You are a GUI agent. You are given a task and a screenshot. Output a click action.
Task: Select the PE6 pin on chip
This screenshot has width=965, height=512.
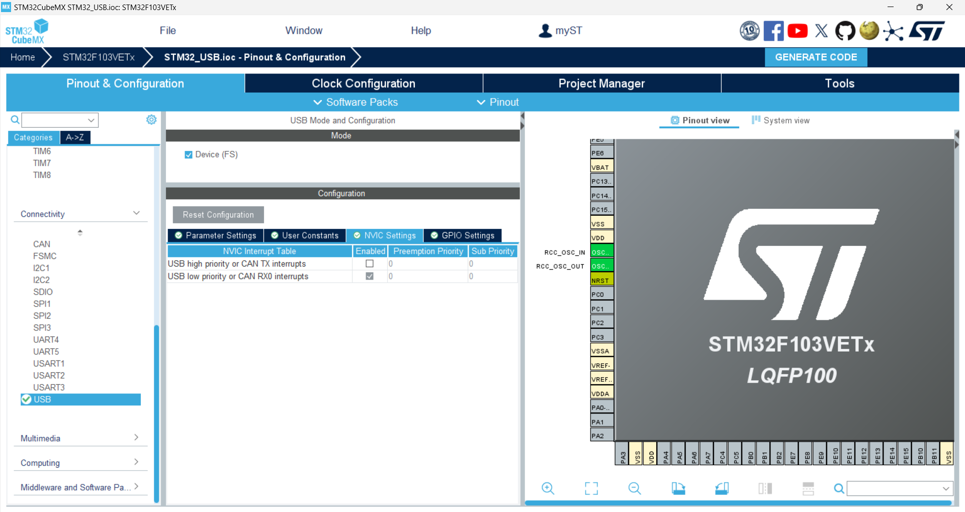pos(601,153)
